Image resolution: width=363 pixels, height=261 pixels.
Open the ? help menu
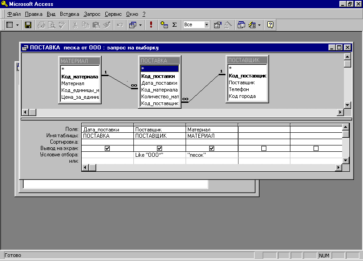(x=144, y=14)
